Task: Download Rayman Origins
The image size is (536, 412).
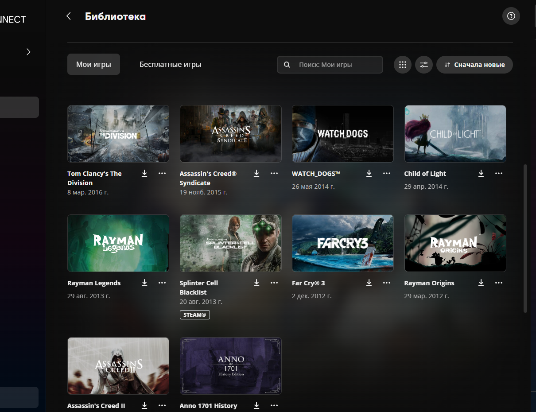Action: [481, 283]
